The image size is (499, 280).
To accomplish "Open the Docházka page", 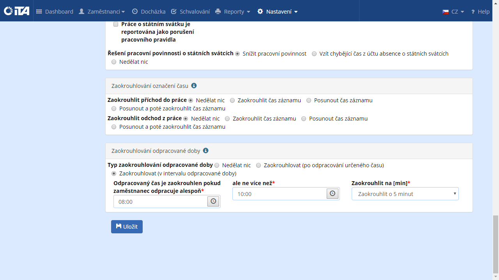I will [x=149, y=12].
